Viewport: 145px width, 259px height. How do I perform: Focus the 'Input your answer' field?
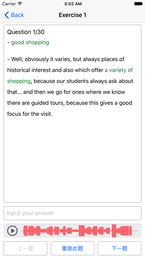pos(72,213)
